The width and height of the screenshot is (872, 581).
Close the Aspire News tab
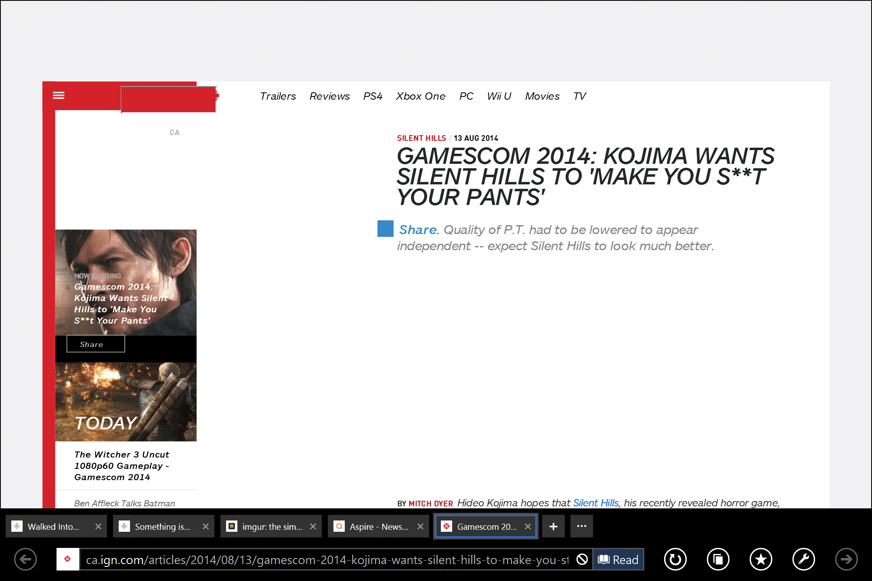420,527
